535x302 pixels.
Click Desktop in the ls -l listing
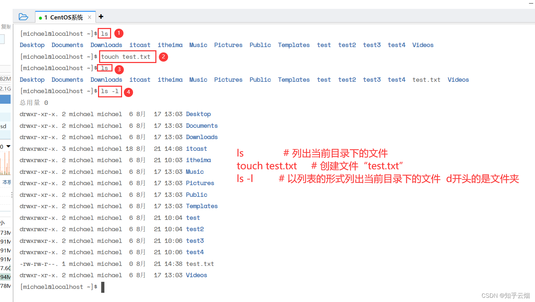click(x=199, y=114)
